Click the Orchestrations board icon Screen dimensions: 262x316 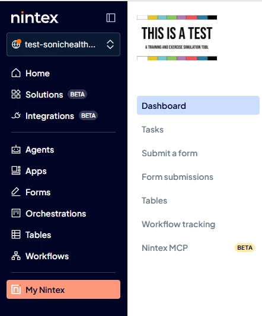click(x=16, y=213)
